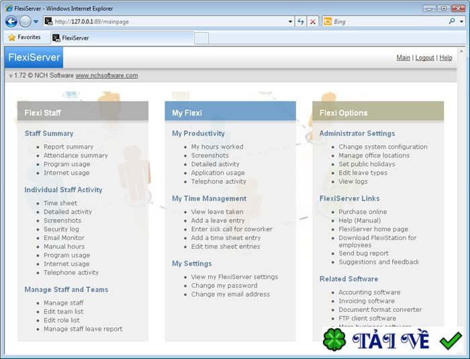Open the recent pages dropdown arrow
This screenshot has height=359, width=470.
36,22
